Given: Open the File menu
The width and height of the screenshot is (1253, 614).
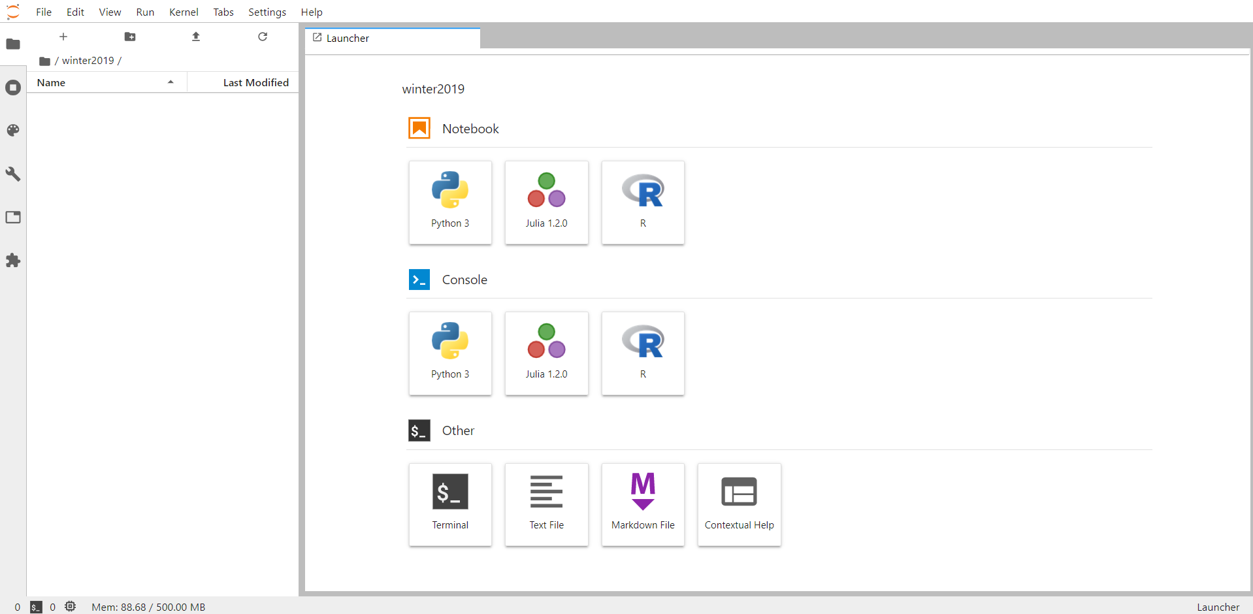Looking at the screenshot, I should (44, 12).
